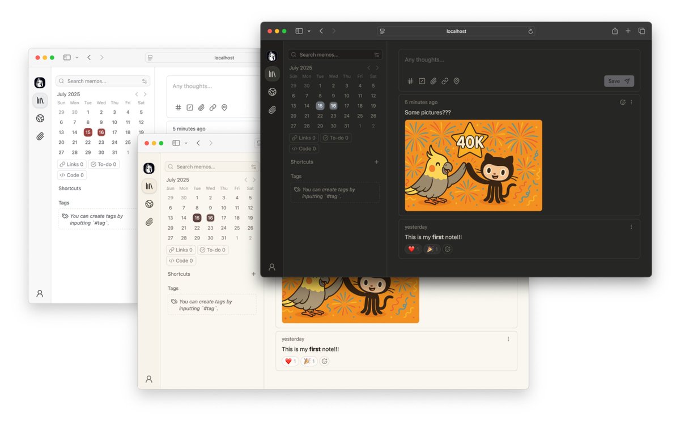Add a shortcut with plus icon in dark window

(x=376, y=162)
